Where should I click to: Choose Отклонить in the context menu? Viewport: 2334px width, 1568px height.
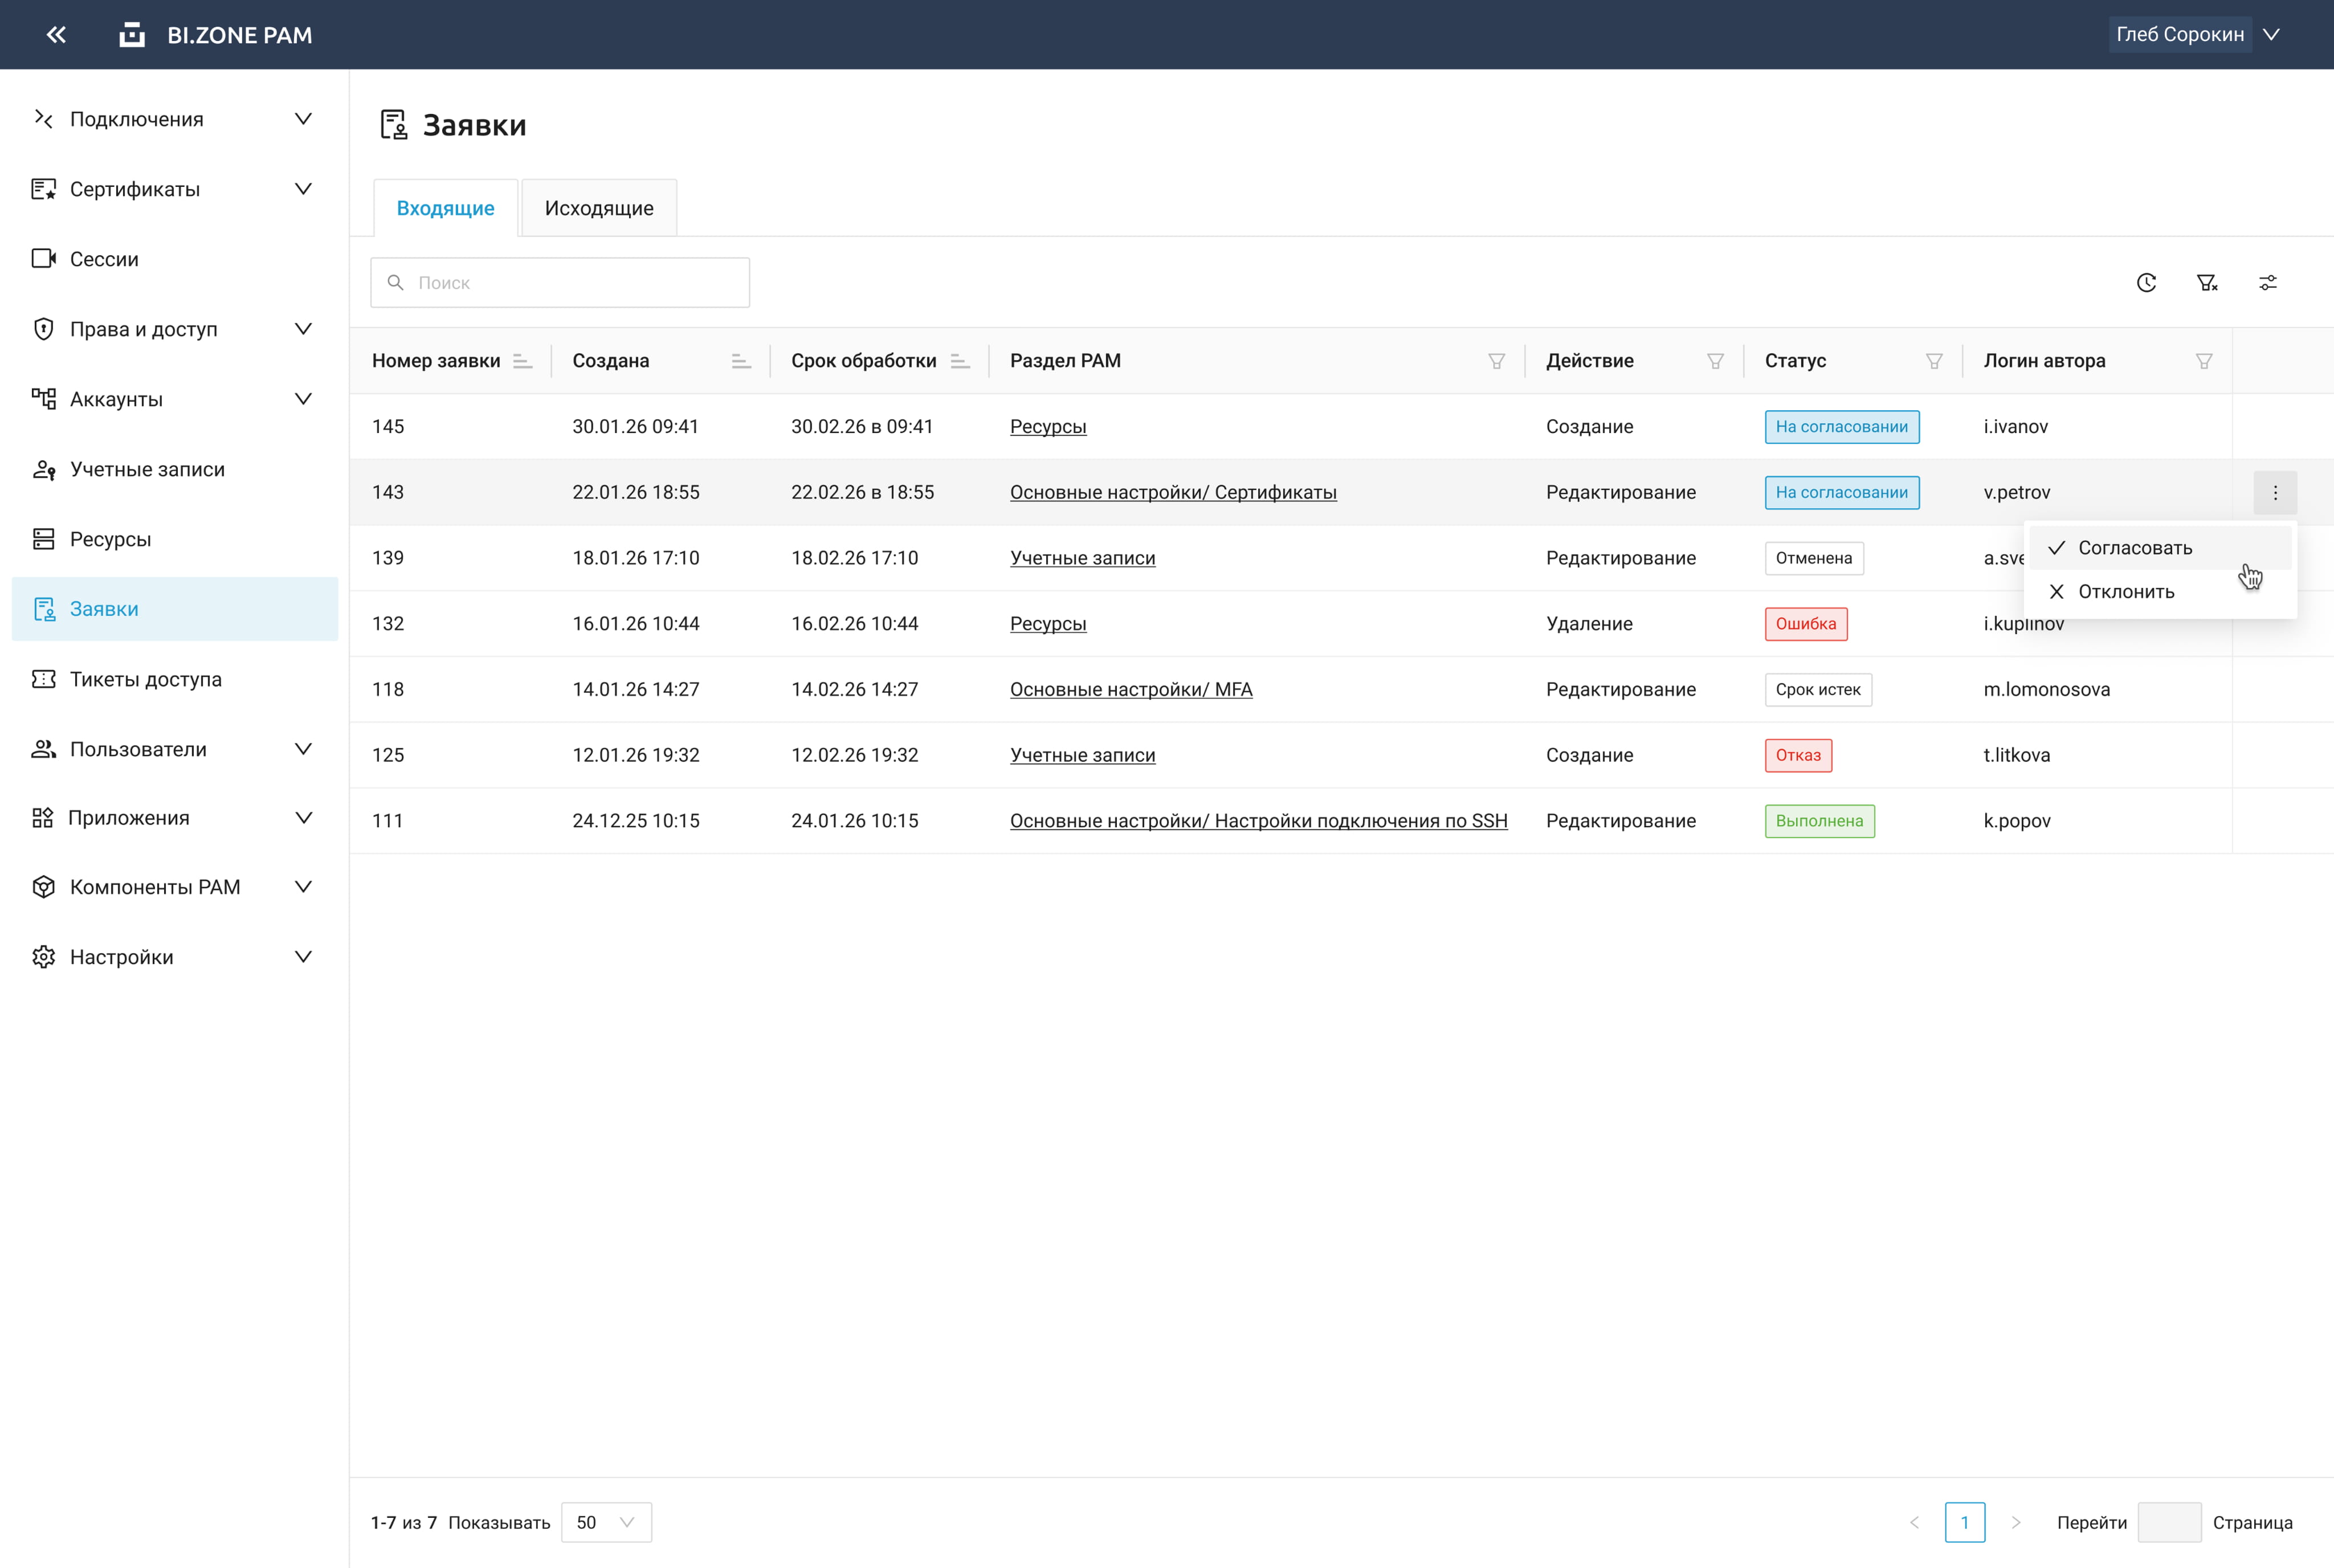tap(2126, 592)
